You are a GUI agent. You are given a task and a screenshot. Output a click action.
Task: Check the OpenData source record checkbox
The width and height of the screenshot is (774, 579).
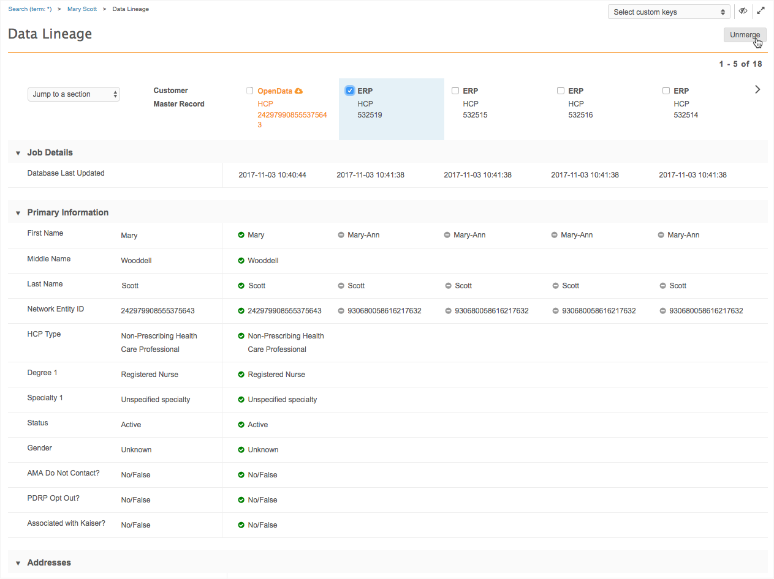pos(249,91)
